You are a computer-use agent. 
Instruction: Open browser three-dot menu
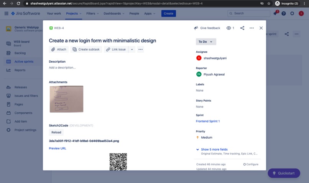tap(304, 3)
